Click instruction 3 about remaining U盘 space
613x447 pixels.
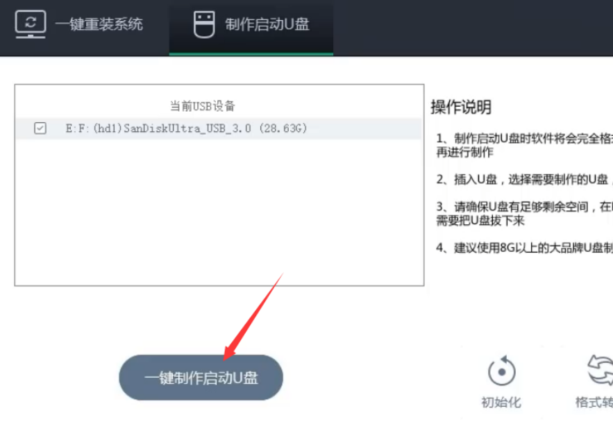coord(524,213)
